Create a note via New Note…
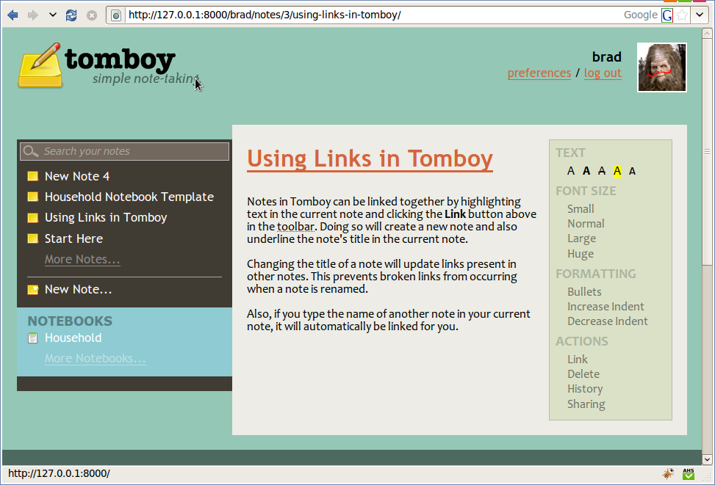This screenshot has width=715, height=485. (78, 289)
